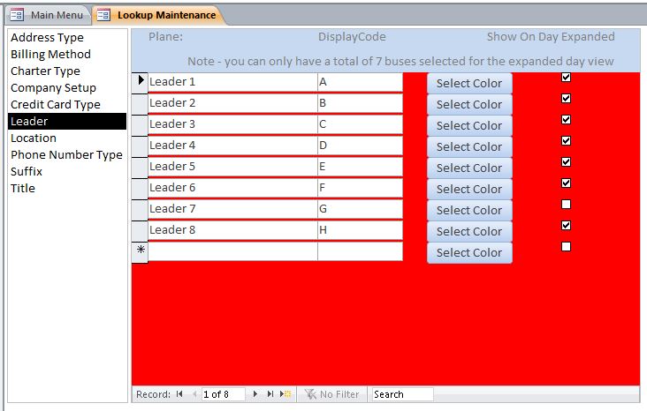Viewport: 647px width, 411px height.
Task: Go to next record arrow
Action: click(255, 394)
